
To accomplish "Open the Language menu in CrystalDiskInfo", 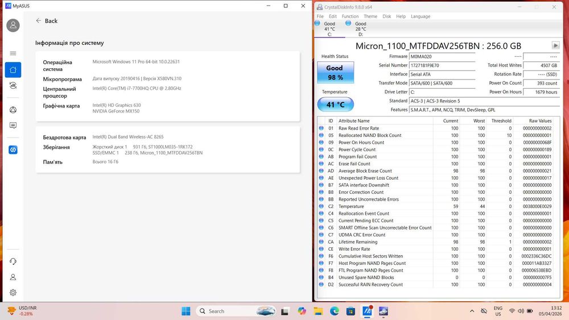I will pos(420,16).
